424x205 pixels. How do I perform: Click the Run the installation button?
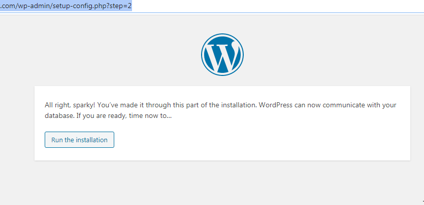pyautogui.click(x=79, y=140)
